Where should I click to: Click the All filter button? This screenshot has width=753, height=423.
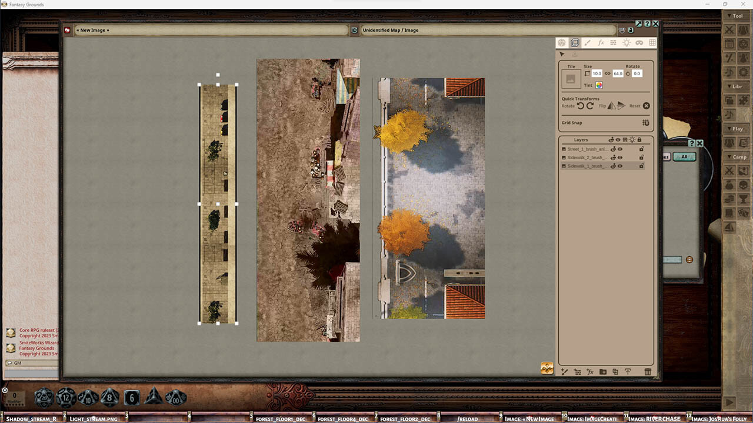pyautogui.click(x=684, y=157)
